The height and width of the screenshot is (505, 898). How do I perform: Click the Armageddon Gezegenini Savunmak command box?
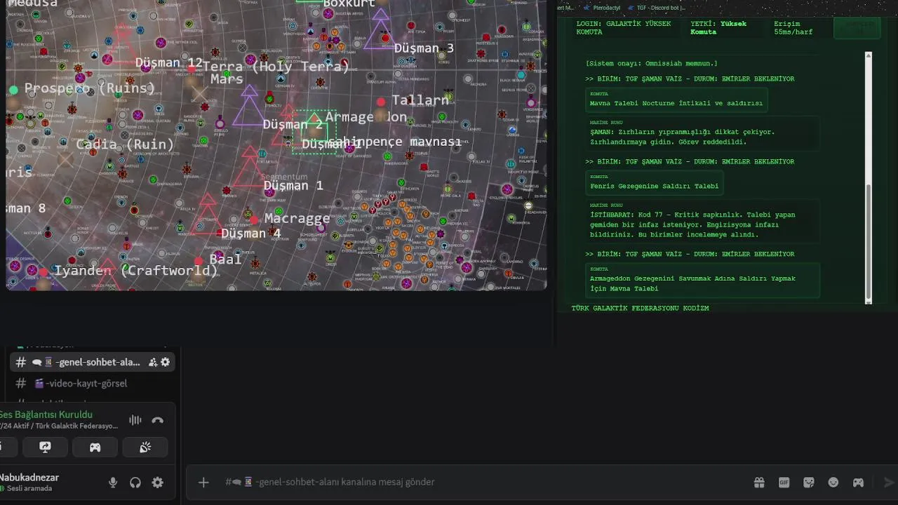tap(702, 280)
